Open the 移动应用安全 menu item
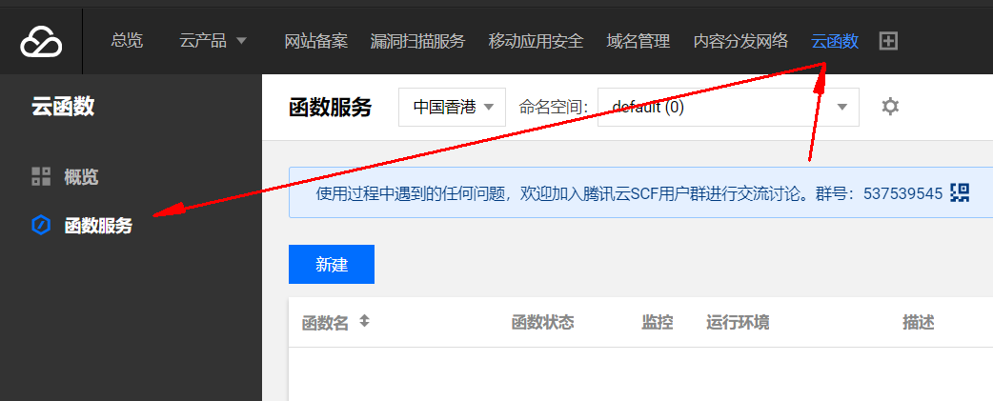 pyautogui.click(x=536, y=41)
